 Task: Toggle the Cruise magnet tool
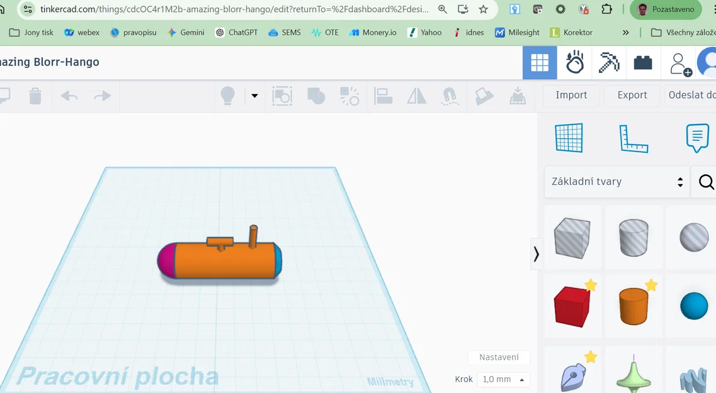coord(450,96)
